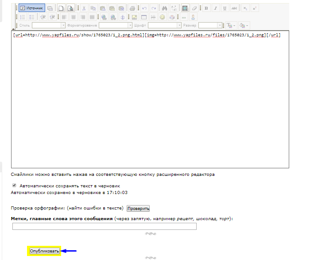This screenshot has width=314, height=260.
Task: Click the Find binoculars icon
Action: [165, 8]
